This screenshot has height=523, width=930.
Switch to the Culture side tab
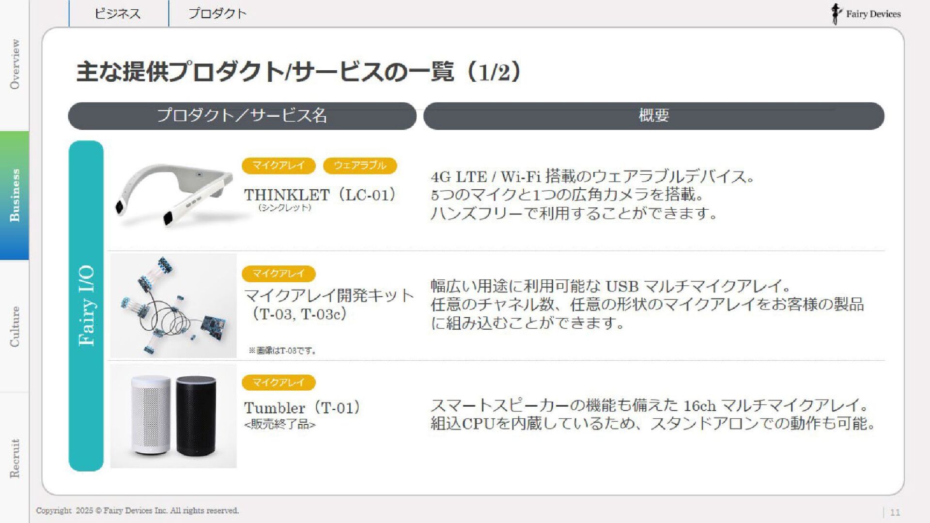click(x=15, y=326)
